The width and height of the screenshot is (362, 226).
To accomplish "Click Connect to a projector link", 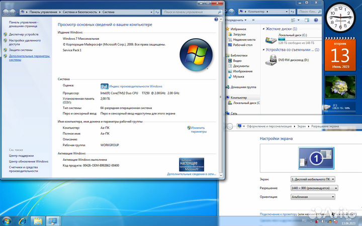I will (x=279, y=214).
